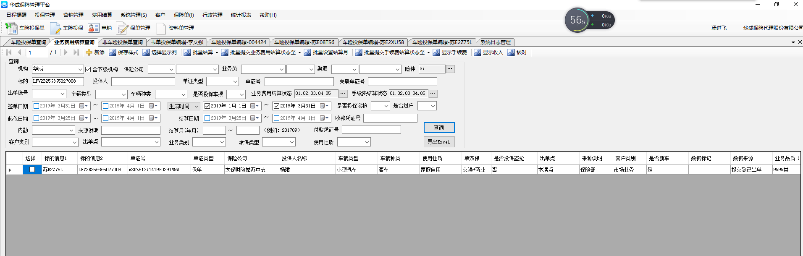This screenshot has width=803, height=256.
Task: Uncheck the 含下级机构 checkbox
Action: (88, 69)
